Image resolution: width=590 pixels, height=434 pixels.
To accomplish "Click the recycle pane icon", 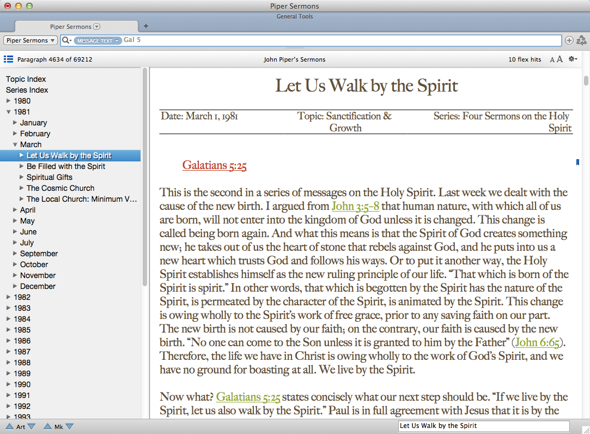I will (x=581, y=40).
